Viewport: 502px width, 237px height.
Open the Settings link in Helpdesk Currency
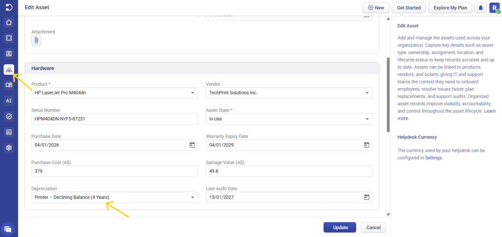click(x=433, y=158)
